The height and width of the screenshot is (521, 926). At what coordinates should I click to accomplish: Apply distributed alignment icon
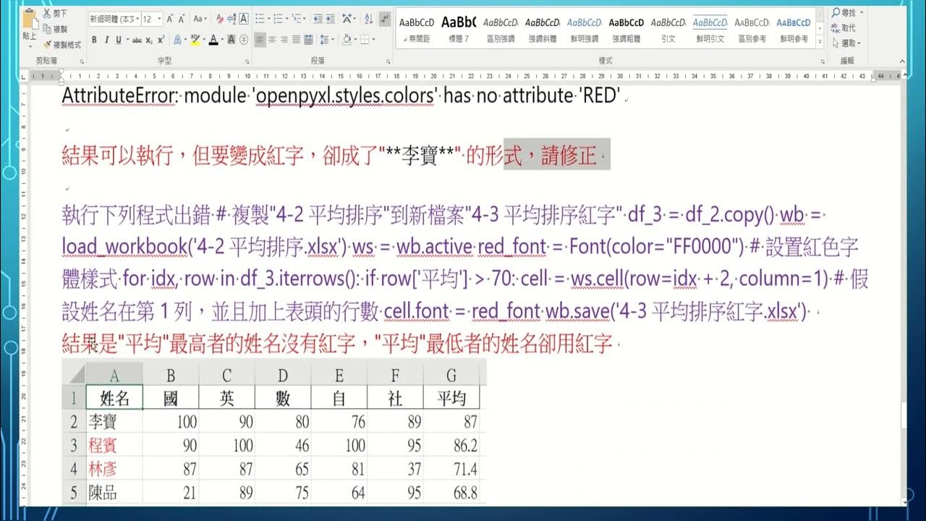(309, 40)
